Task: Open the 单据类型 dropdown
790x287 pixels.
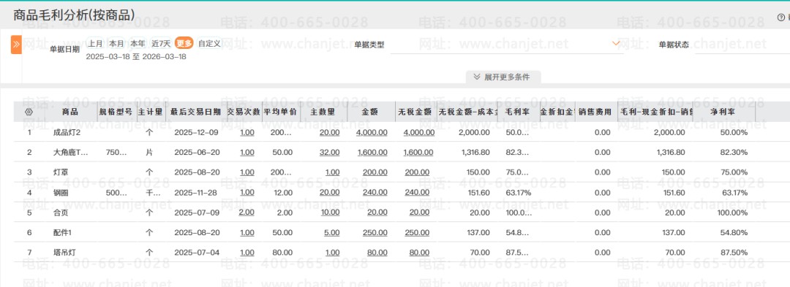Action: coord(506,45)
